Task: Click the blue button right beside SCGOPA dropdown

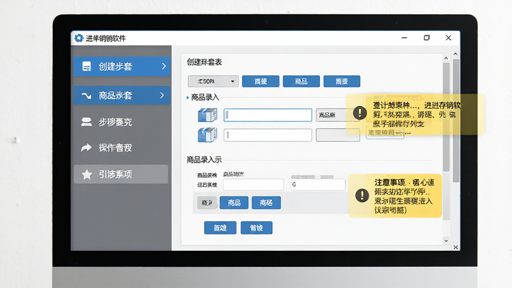Action: (x=260, y=81)
